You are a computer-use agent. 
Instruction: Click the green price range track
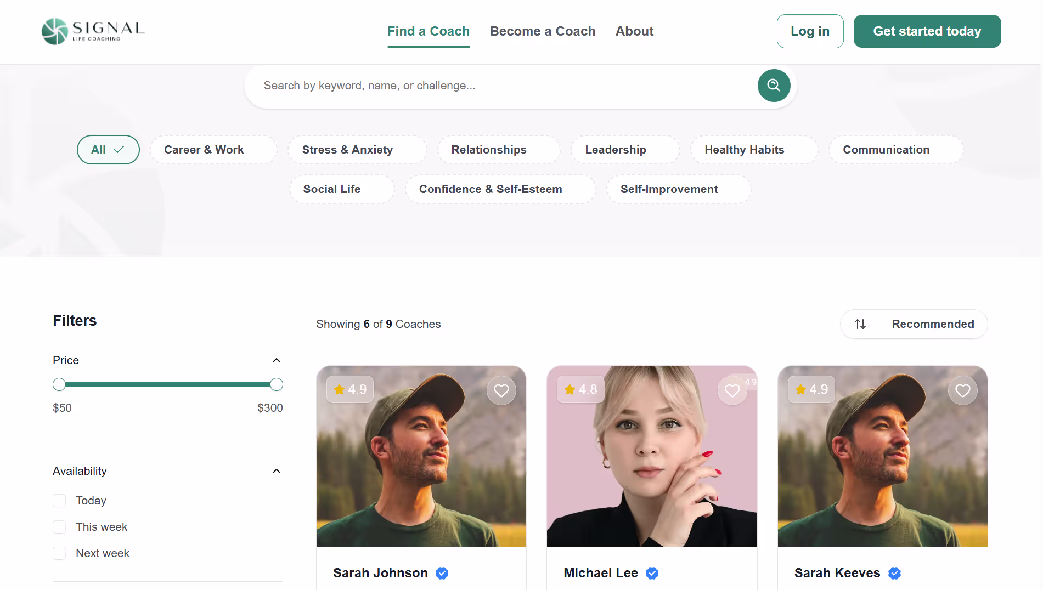coord(168,384)
